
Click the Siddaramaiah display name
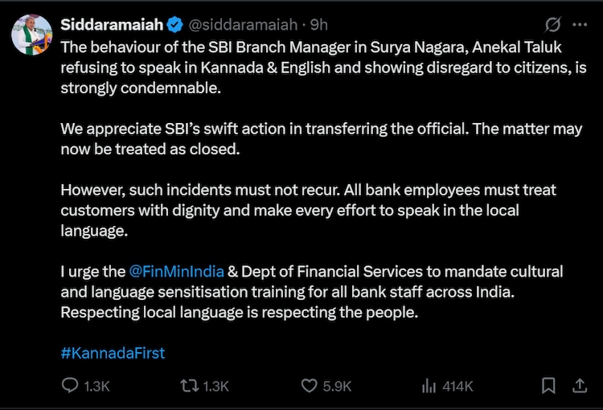(x=108, y=24)
